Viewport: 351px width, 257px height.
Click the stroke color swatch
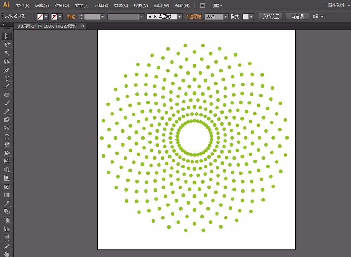tap(54, 17)
